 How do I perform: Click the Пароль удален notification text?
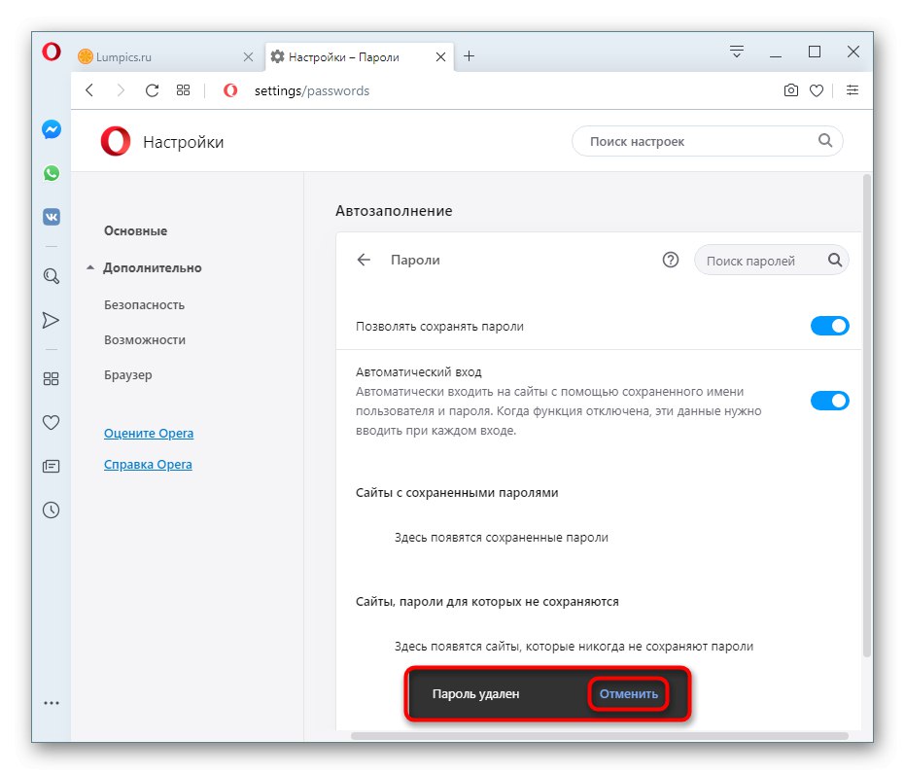475,693
